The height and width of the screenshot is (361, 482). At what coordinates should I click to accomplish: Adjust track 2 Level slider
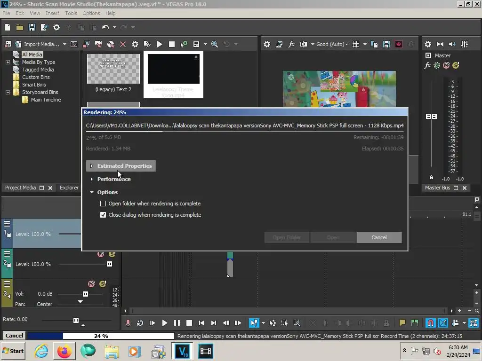[109, 264]
